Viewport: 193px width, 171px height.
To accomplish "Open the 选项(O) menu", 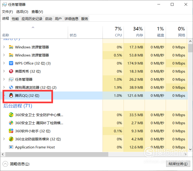I will pos(22,12).
